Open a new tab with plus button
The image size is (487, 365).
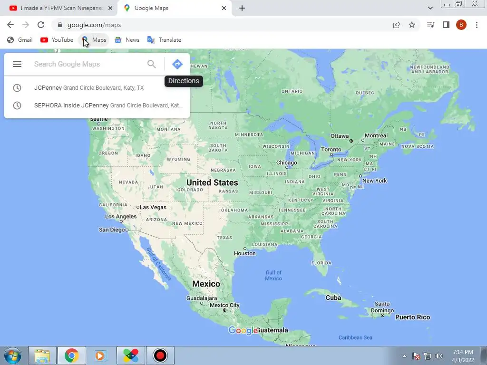tap(242, 8)
